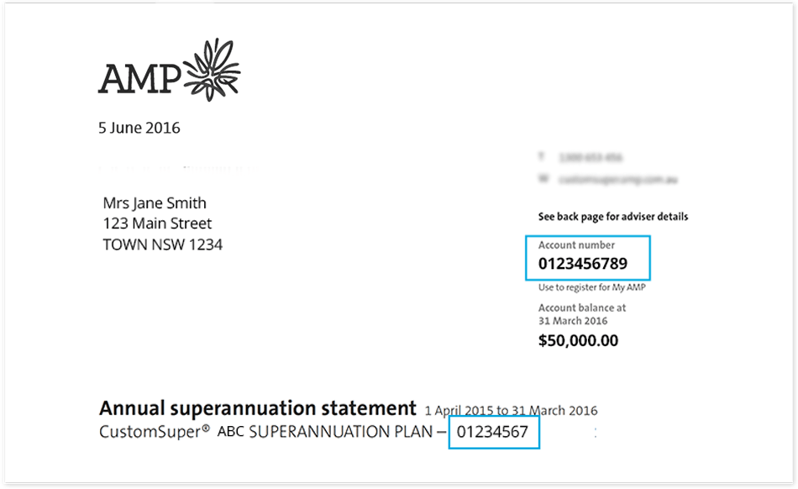Image resolution: width=798 pixels, height=489 pixels.
Task: Click the AMP logo text
Action: (x=139, y=79)
